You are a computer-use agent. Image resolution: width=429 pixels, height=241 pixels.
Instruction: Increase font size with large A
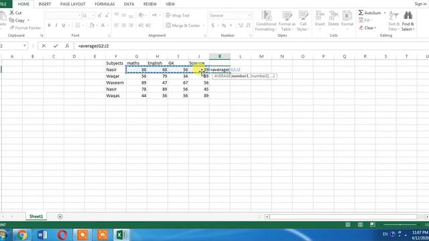coord(100,15)
